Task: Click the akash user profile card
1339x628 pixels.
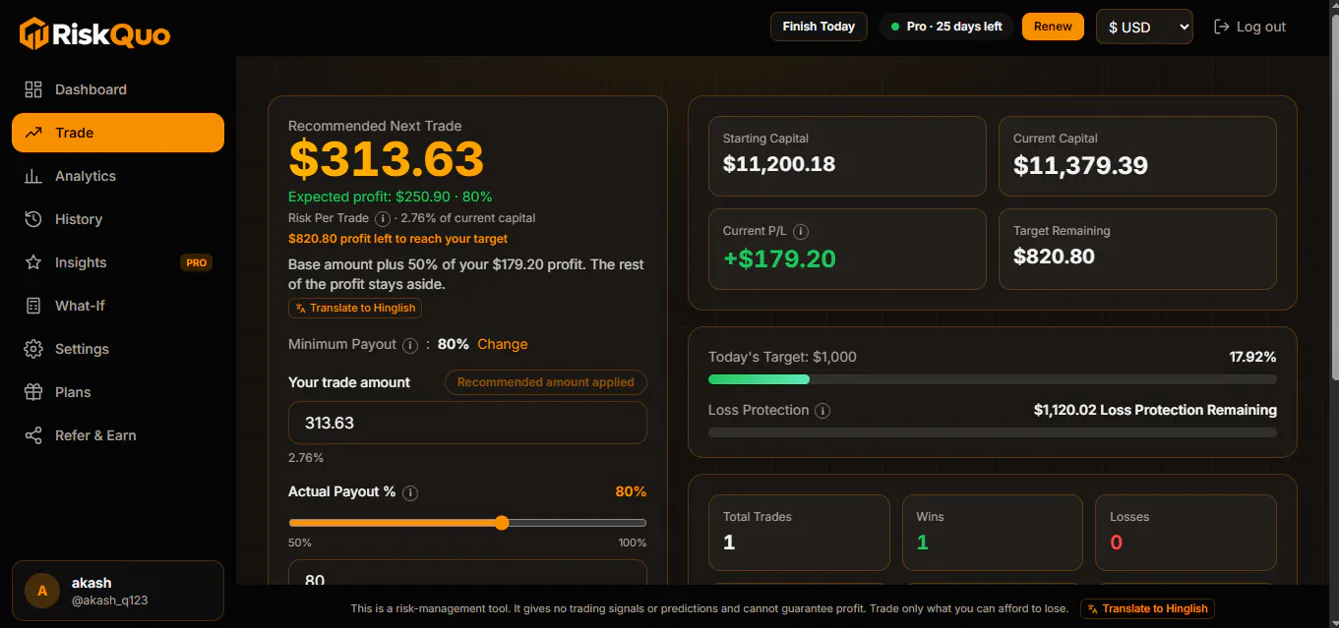Action: point(118,591)
